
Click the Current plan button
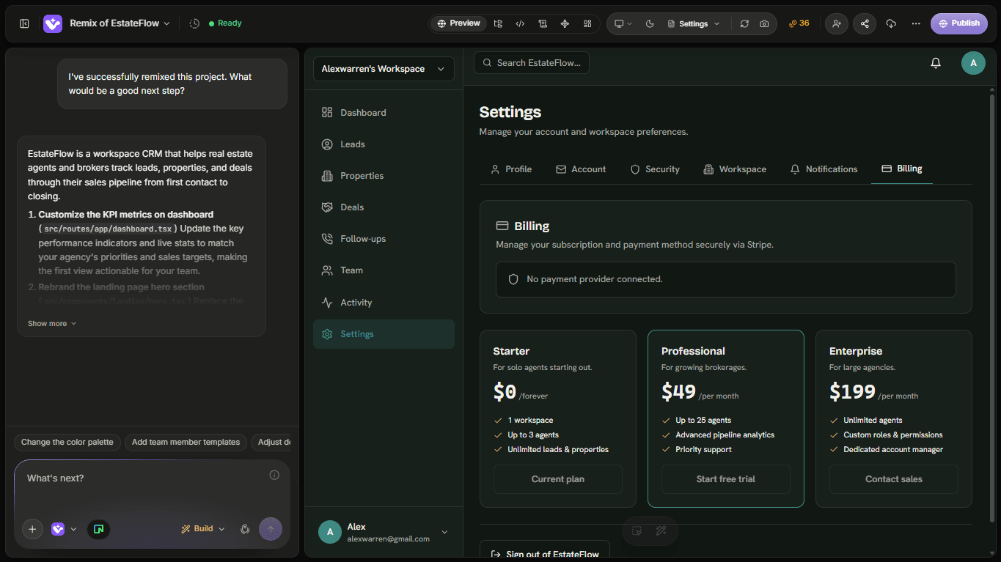[558, 479]
